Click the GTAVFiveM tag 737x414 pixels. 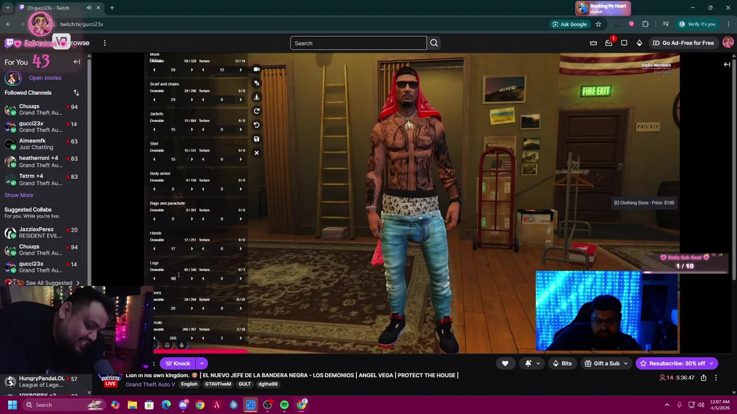(x=218, y=384)
